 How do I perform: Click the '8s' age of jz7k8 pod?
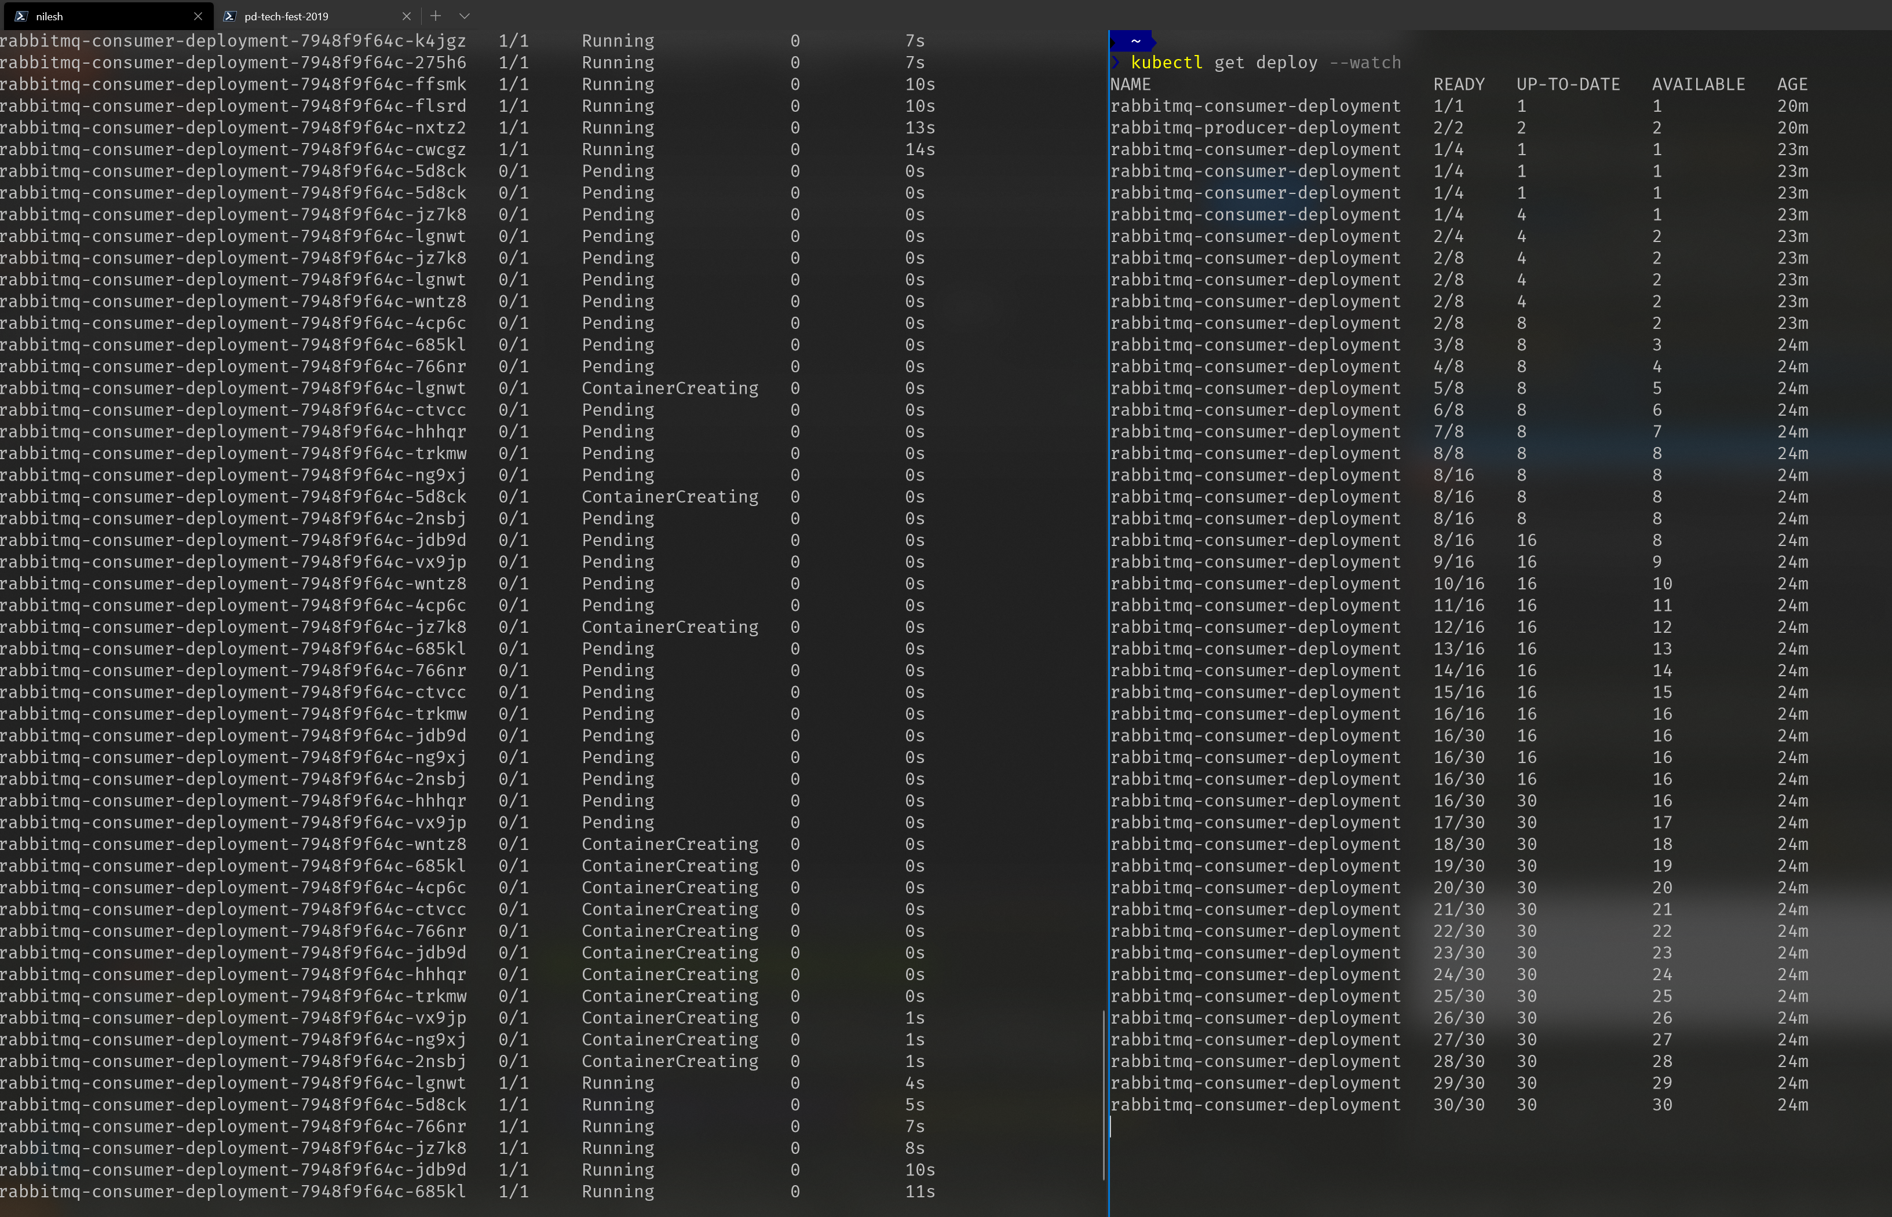[915, 1148]
